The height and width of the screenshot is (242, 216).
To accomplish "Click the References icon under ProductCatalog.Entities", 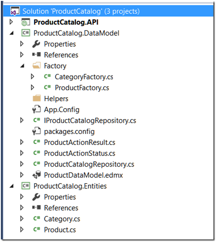I will pyautogui.click(x=37, y=208).
